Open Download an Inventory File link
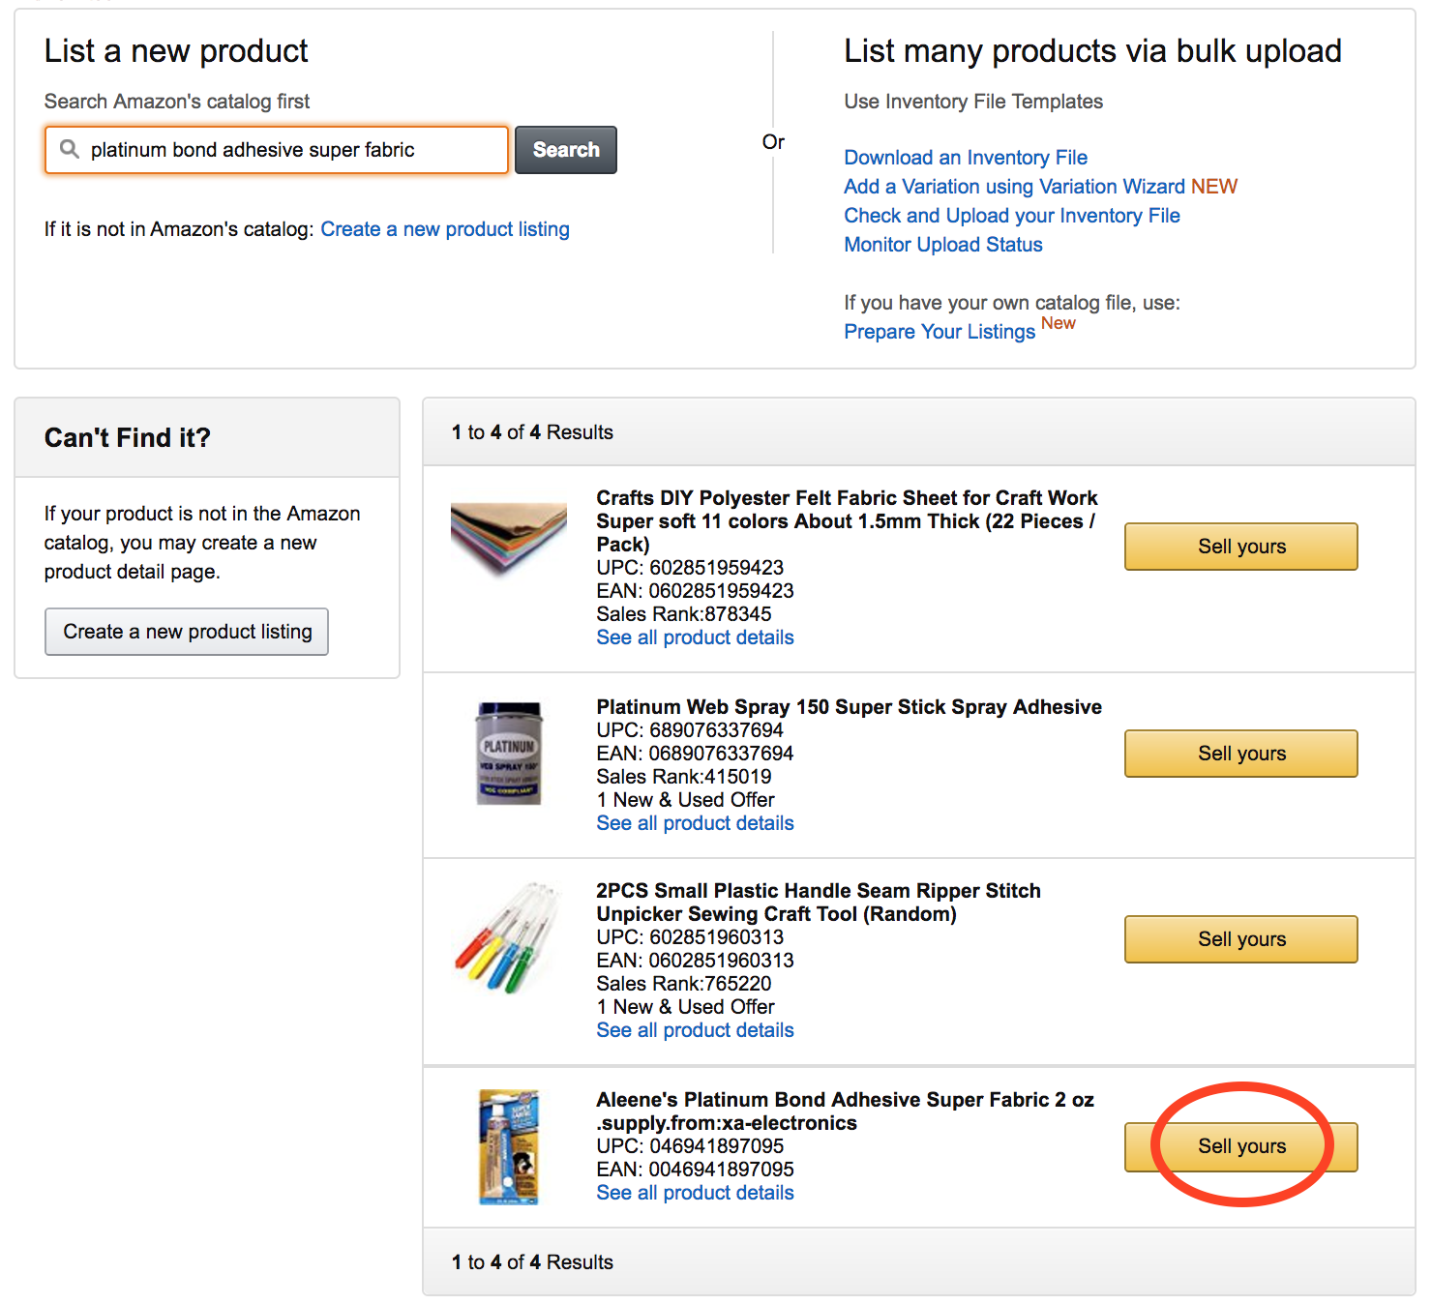Screen dimensions: 1432x1304 [x=966, y=158]
